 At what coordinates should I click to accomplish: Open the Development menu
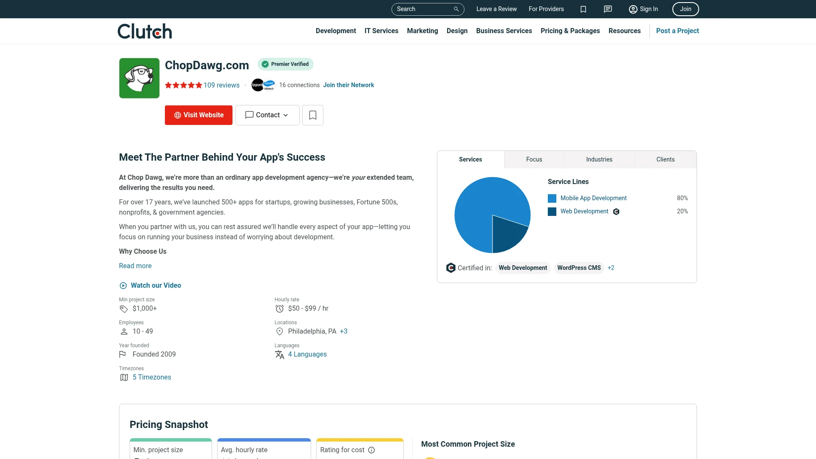click(x=336, y=31)
